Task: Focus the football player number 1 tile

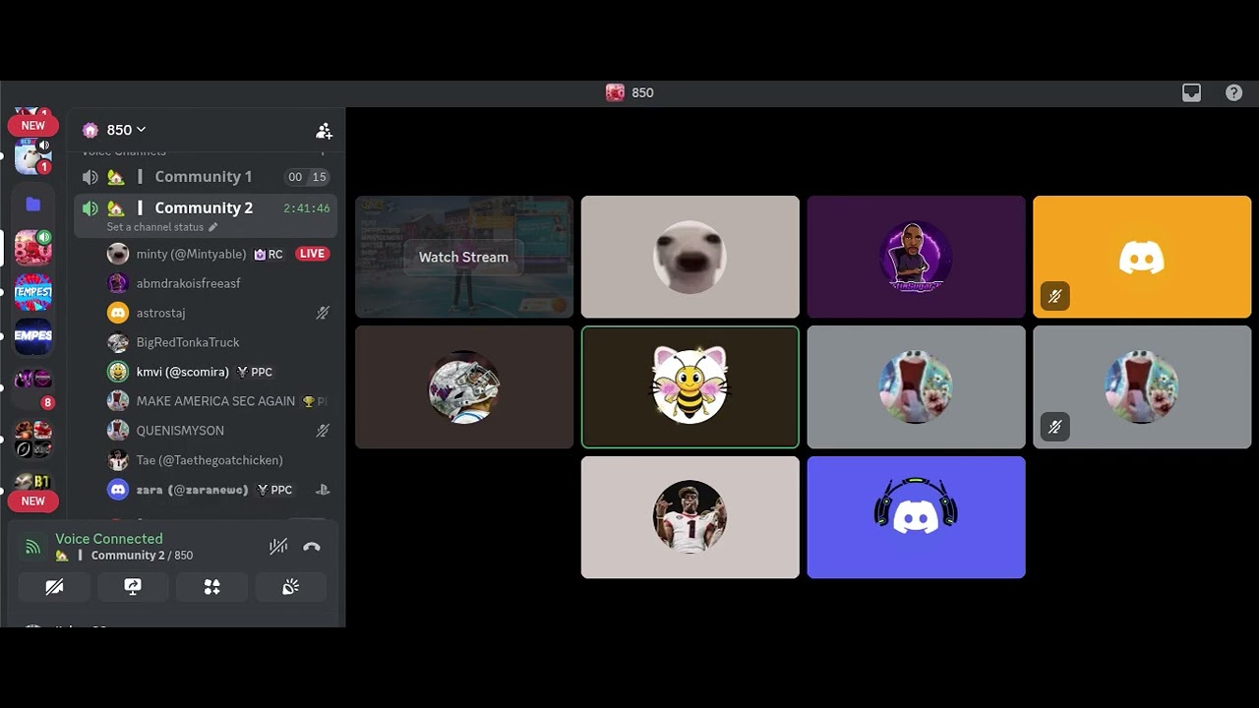Action: (x=689, y=517)
